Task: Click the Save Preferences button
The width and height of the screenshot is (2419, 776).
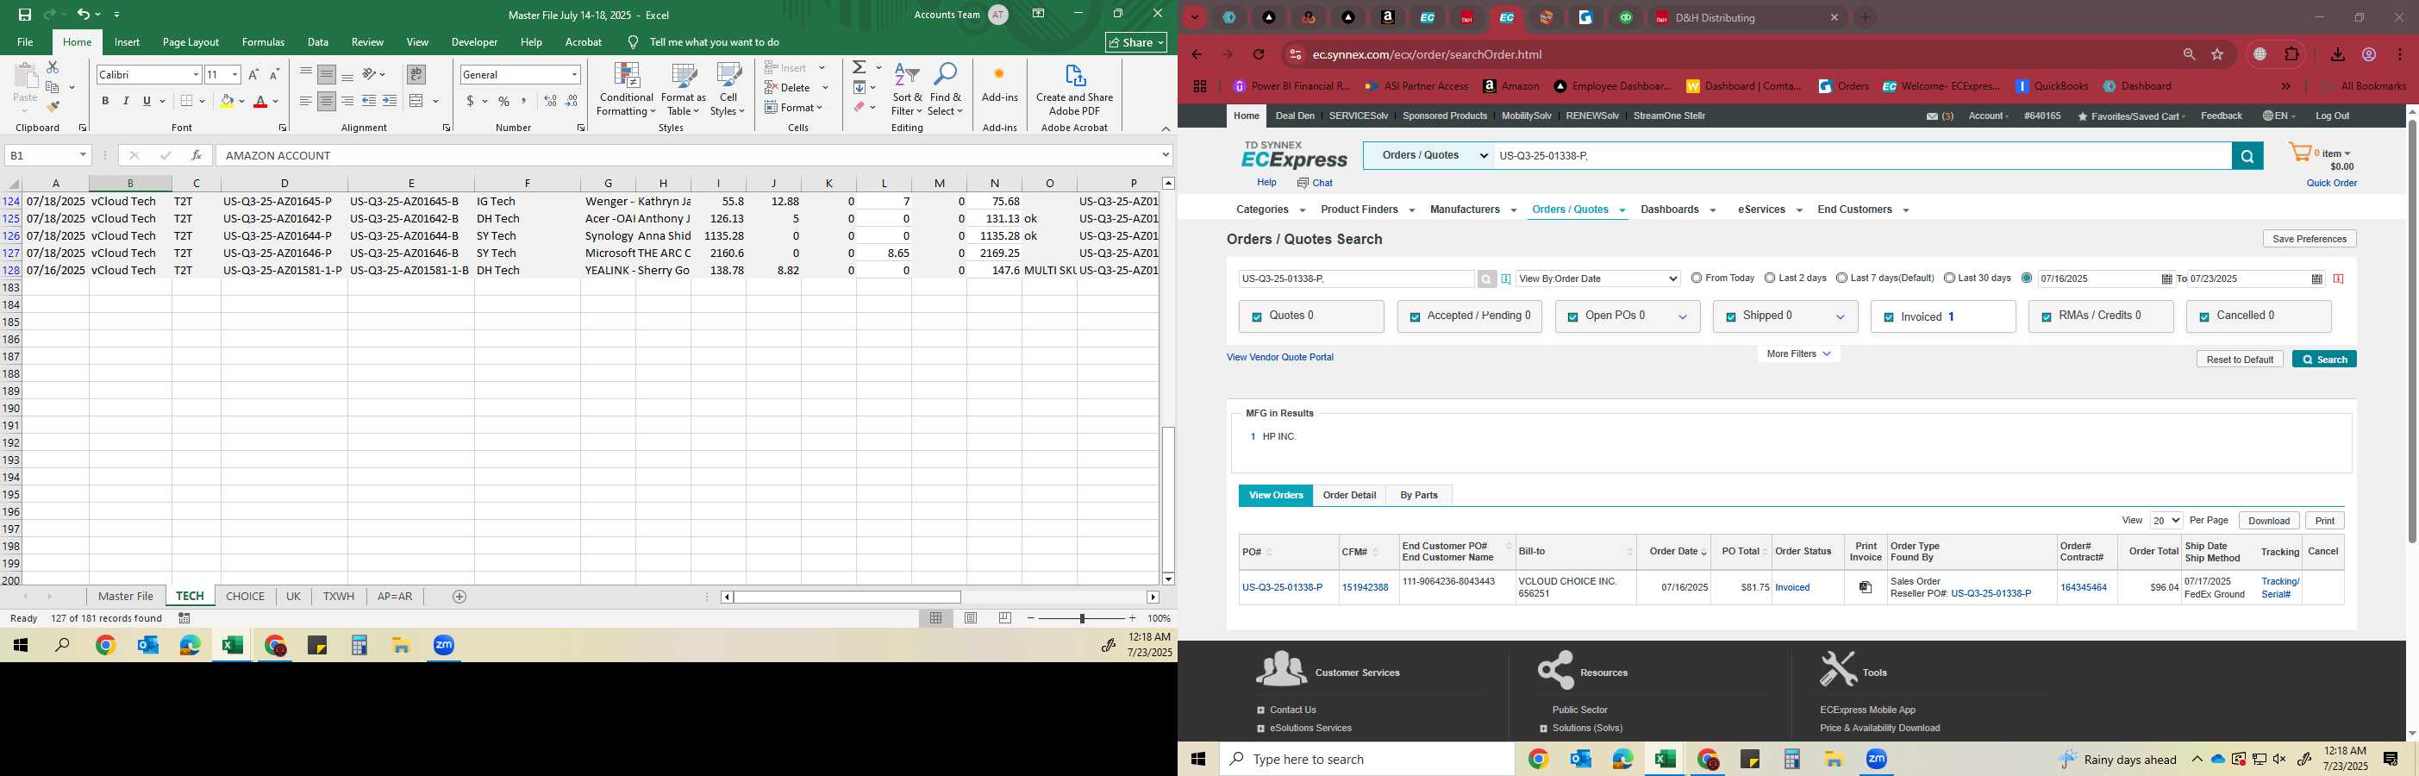Action: [2310, 239]
